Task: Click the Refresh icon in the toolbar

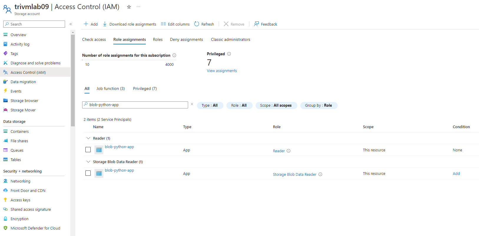Action: [x=197, y=24]
